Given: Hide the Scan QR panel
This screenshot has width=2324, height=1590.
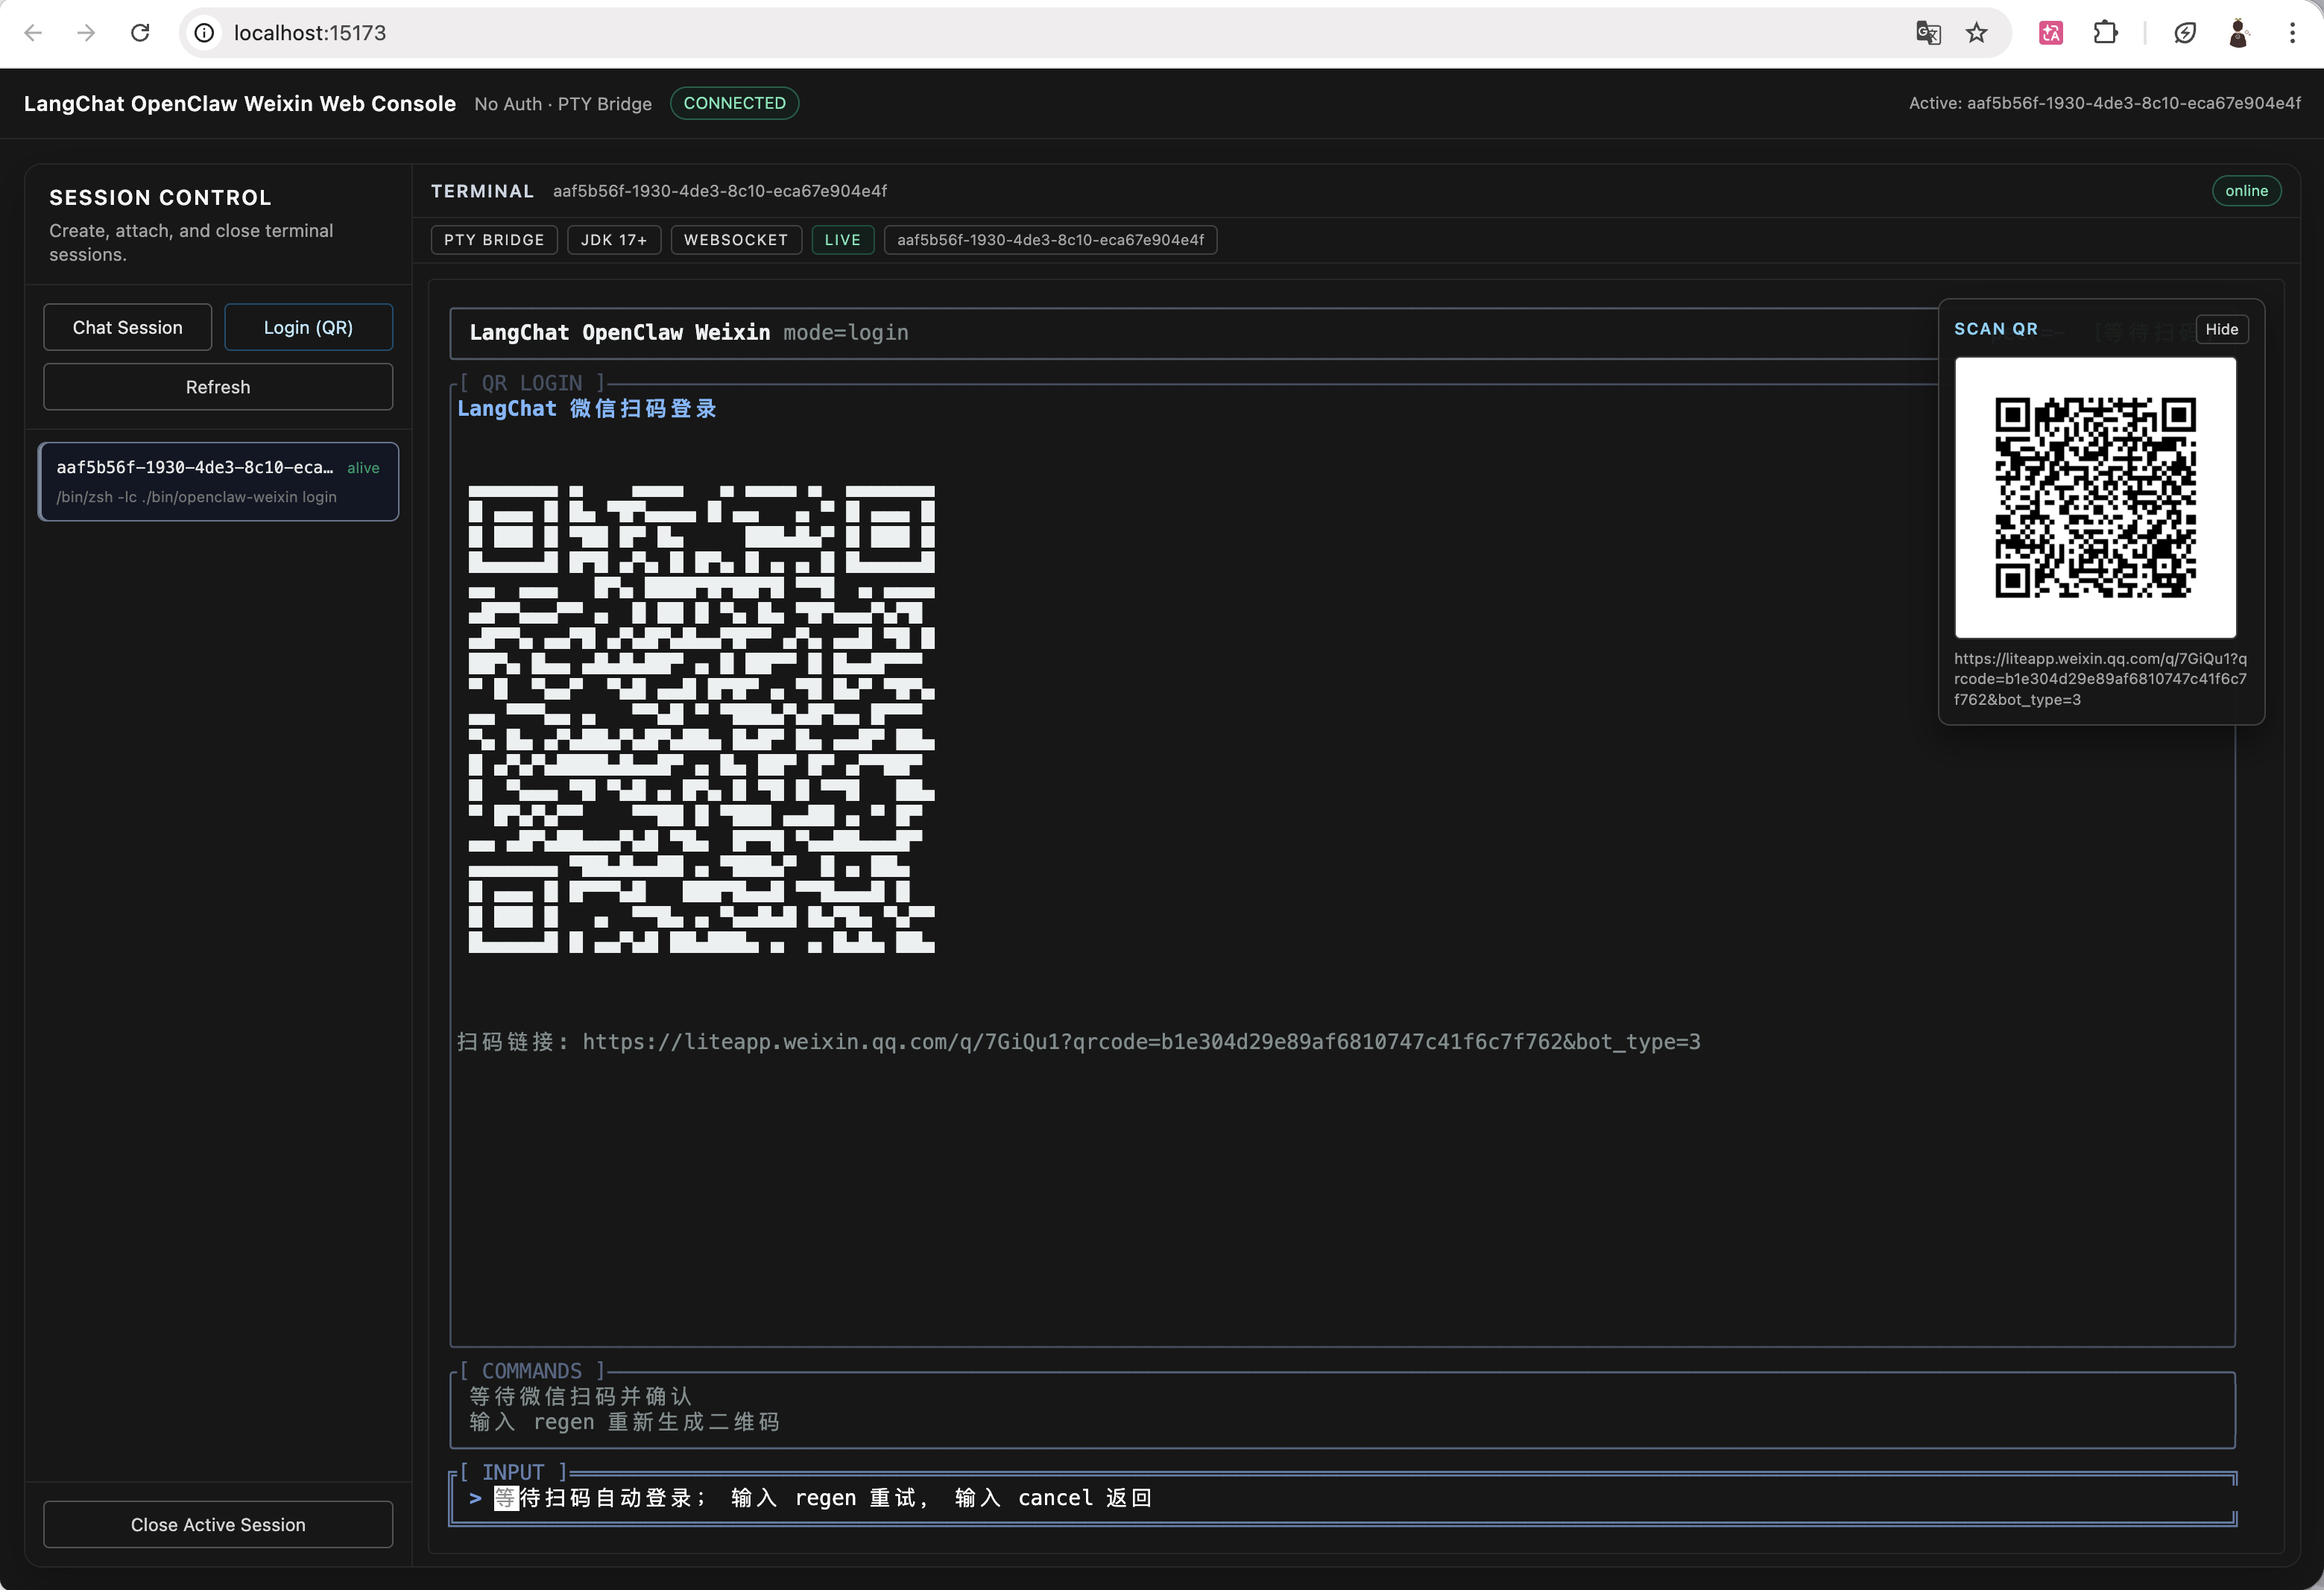Looking at the screenshot, I should (x=2221, y=329).
